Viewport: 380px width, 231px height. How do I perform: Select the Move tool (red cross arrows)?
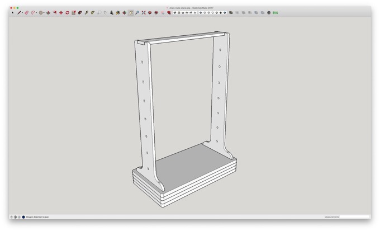(61, 13)
